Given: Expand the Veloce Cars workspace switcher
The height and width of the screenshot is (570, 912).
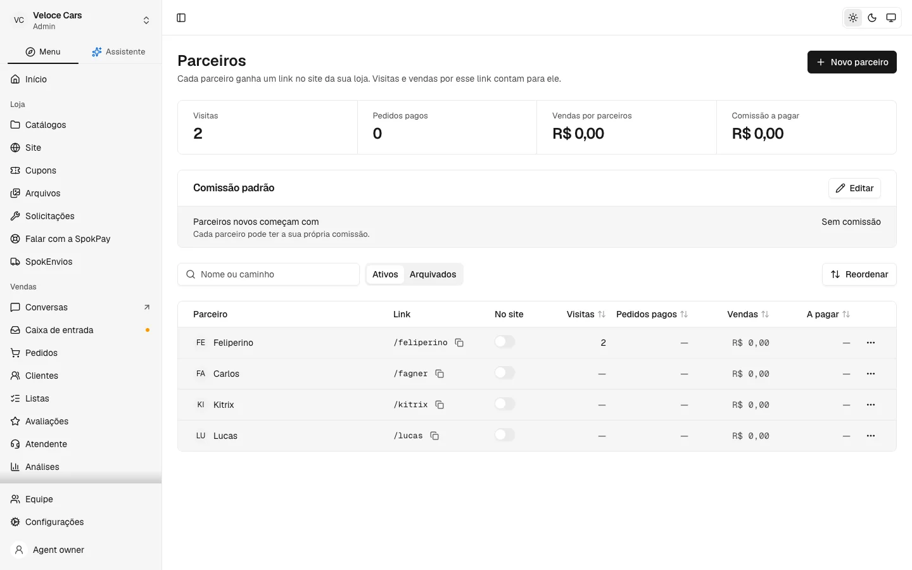Looking at the screenshot, I should pos(81,20).
